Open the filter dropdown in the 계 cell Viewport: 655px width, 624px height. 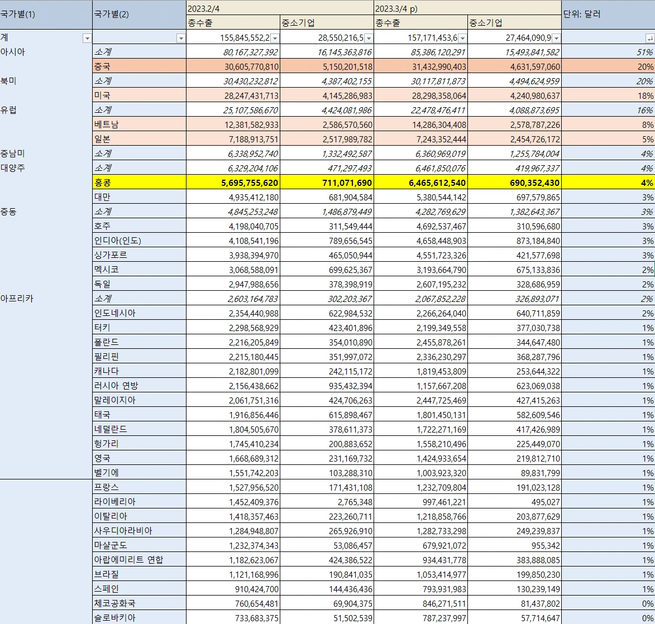coord(87,39)
